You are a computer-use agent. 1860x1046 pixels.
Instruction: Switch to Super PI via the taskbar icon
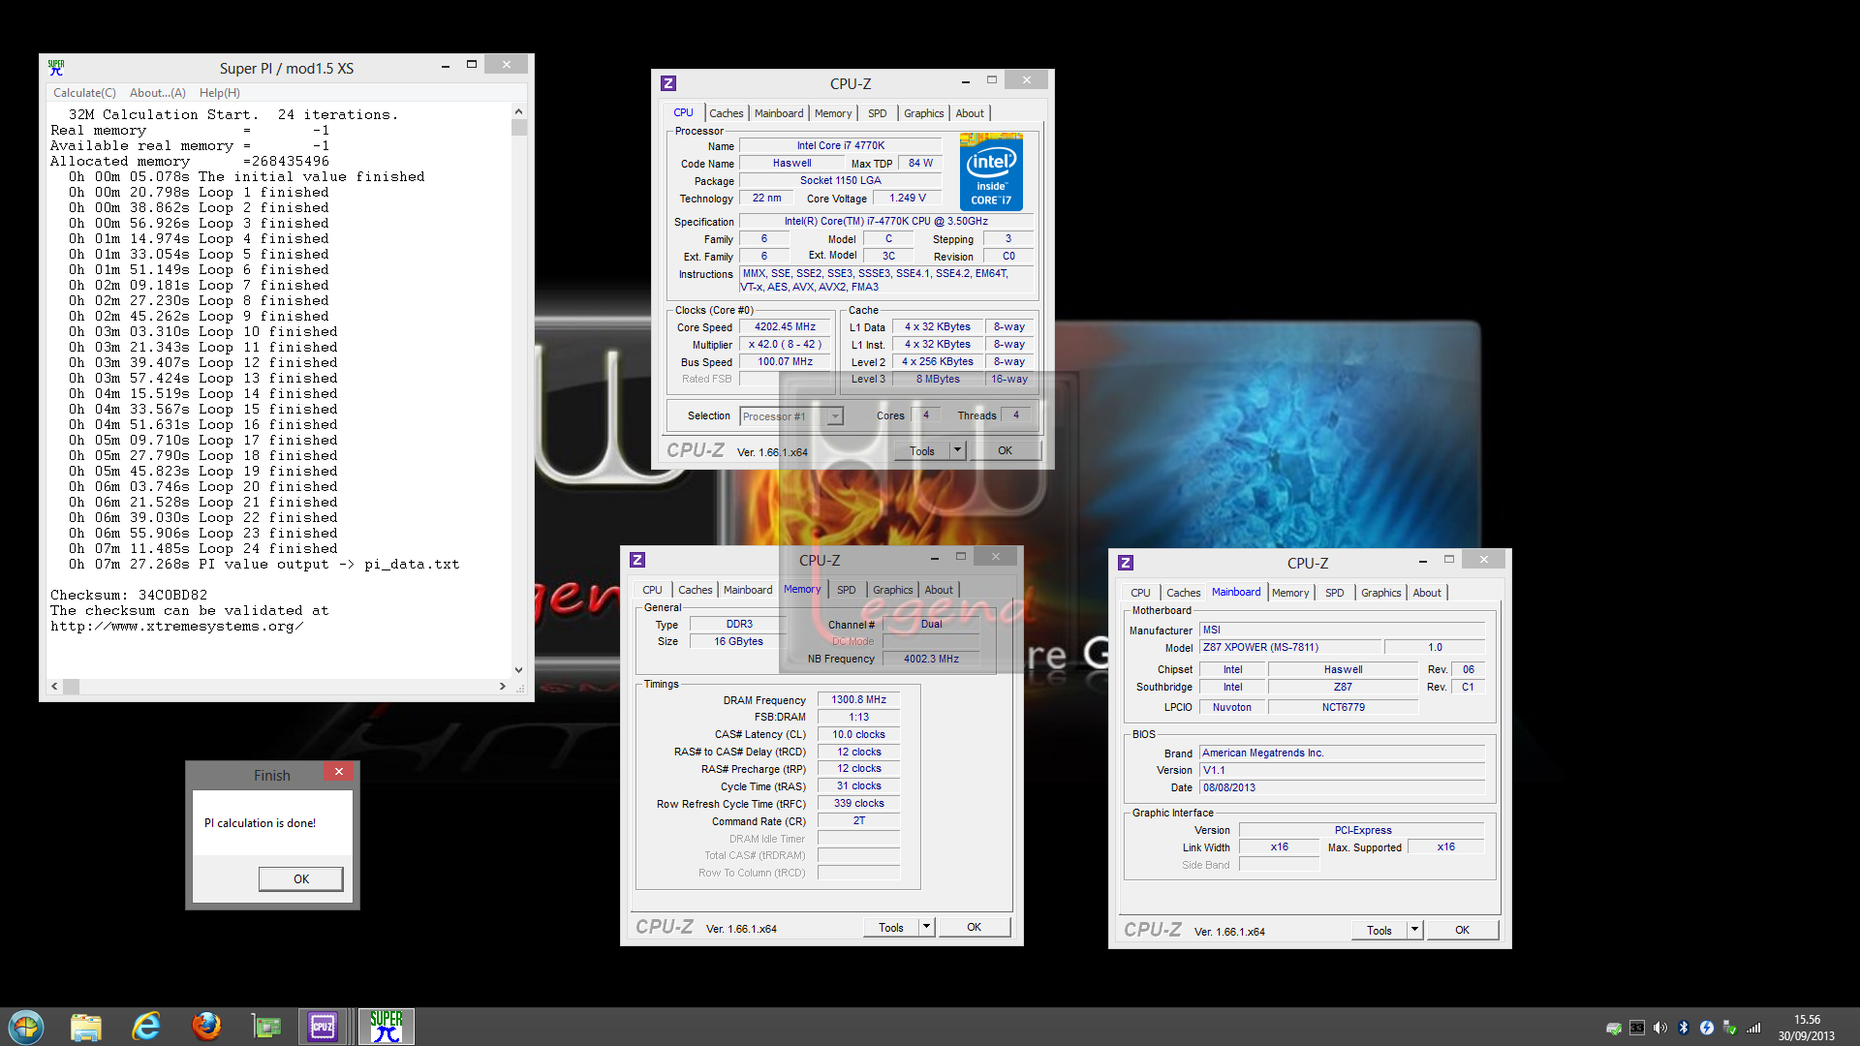[386, 1027]
